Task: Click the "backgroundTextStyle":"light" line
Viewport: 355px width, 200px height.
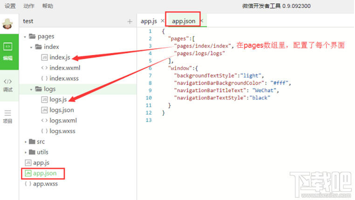Action: (219, 76)
